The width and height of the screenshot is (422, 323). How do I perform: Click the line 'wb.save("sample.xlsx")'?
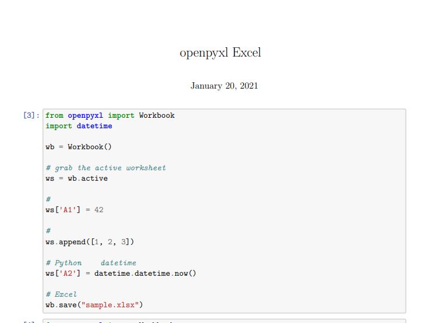pos(94,305)
